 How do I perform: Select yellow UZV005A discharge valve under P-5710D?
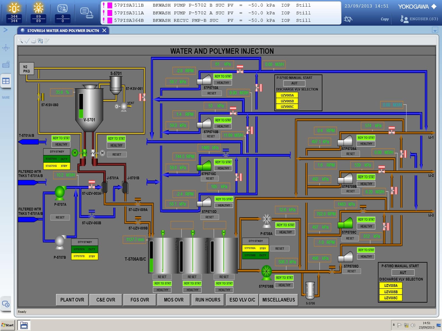(x=287, y=95)
